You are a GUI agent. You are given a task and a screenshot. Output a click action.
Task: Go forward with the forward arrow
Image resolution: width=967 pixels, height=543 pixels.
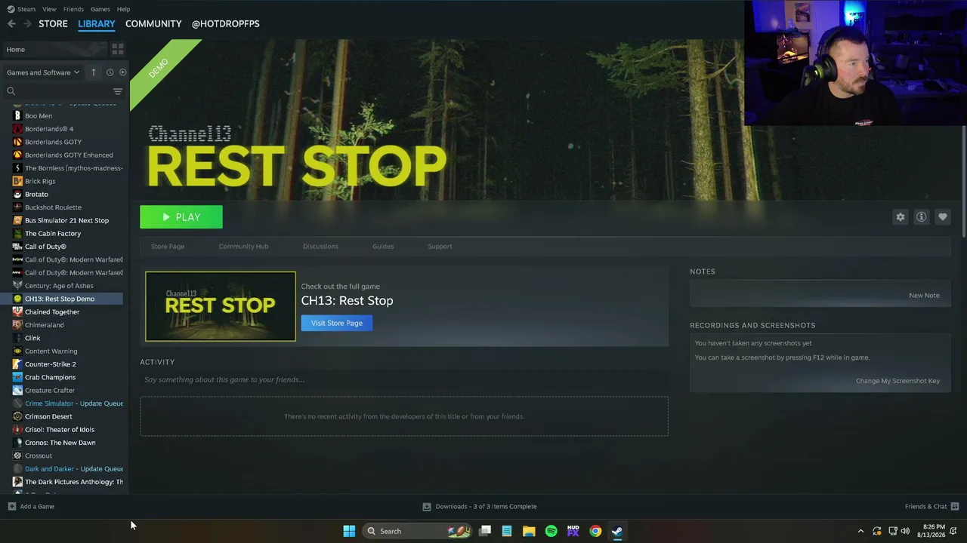(27, 24)
